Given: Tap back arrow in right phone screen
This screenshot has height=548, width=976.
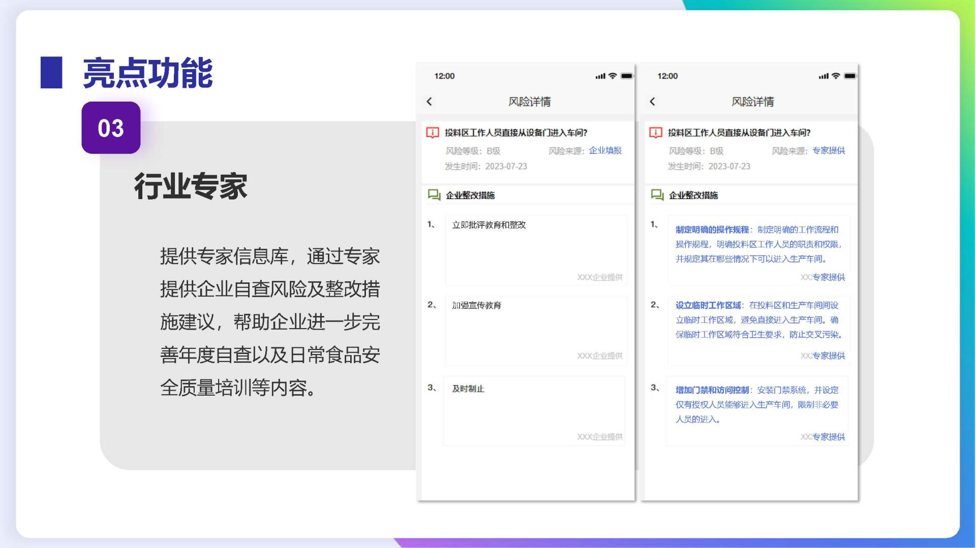Looking at the screenshot, I should pos(653,102).
